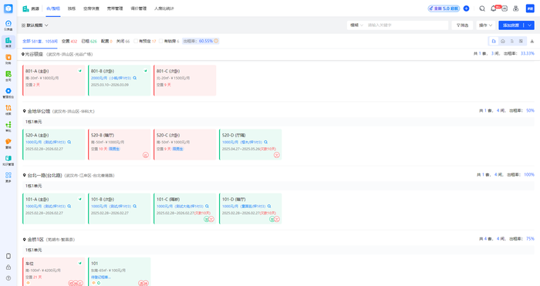Open the 操作 actions dropdown

(486, 25)
